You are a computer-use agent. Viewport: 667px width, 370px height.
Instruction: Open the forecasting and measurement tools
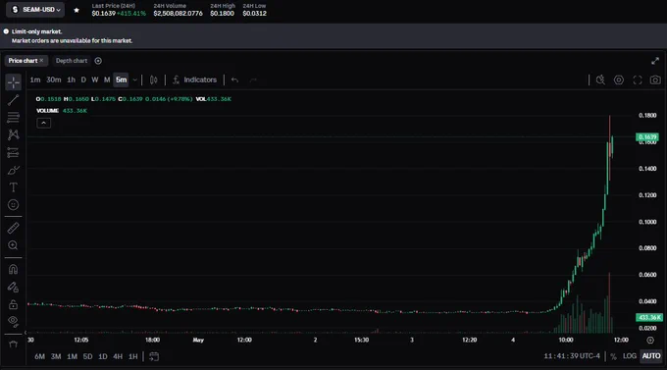click(x=13, y=152)
